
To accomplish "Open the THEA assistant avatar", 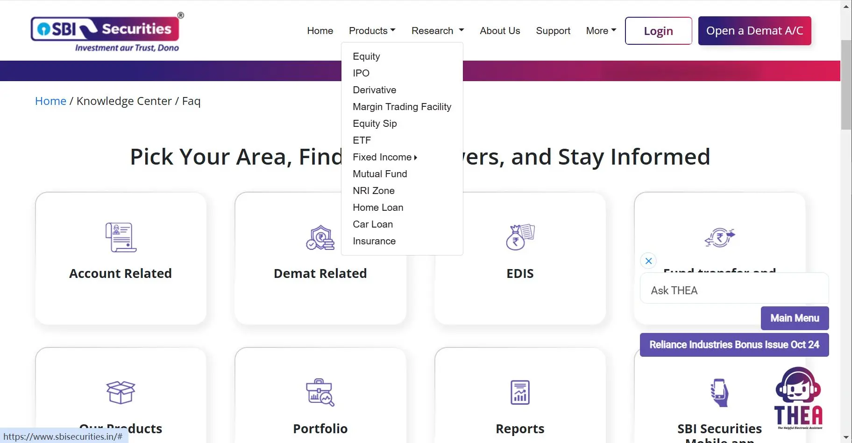I will (798, 398).
